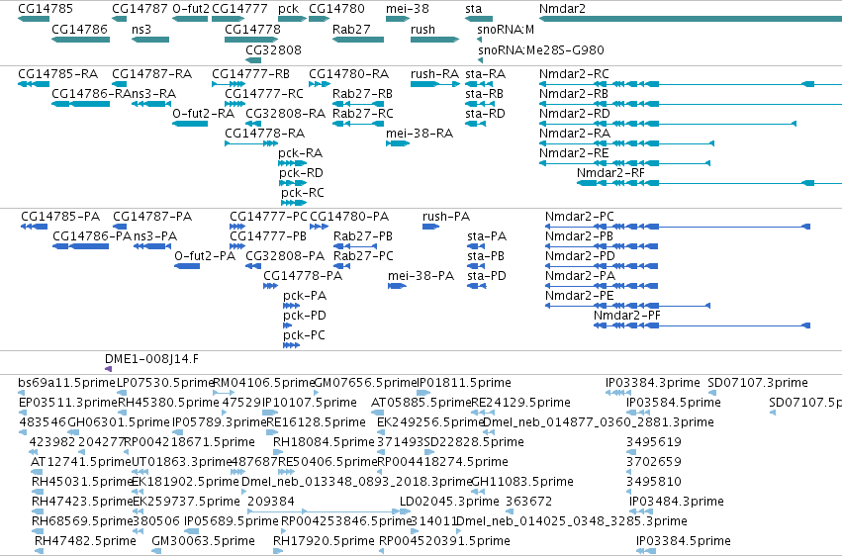Viewport: 842px width, 556px height.
Task: Open the Nmdar2-RC transcript label
Action: point(574,74)
